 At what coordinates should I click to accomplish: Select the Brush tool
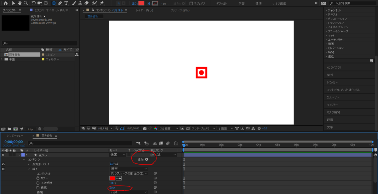pos(74,3)
